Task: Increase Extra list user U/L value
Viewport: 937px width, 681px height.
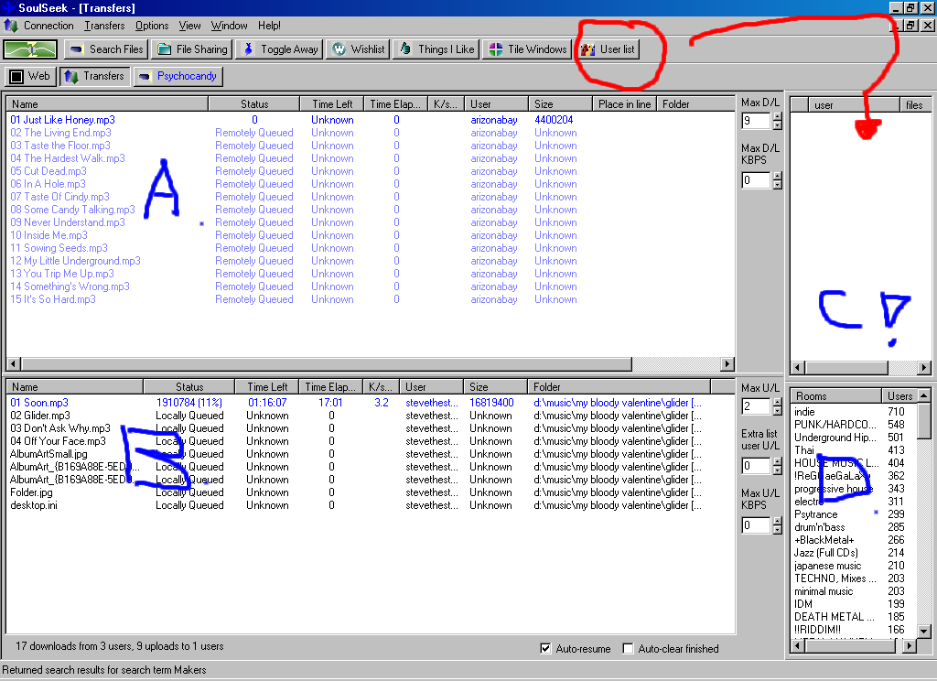Action: pos(777,461)
